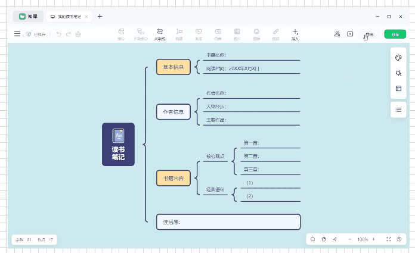
Task: Undo the last action
Action: (x=59, y=34)
